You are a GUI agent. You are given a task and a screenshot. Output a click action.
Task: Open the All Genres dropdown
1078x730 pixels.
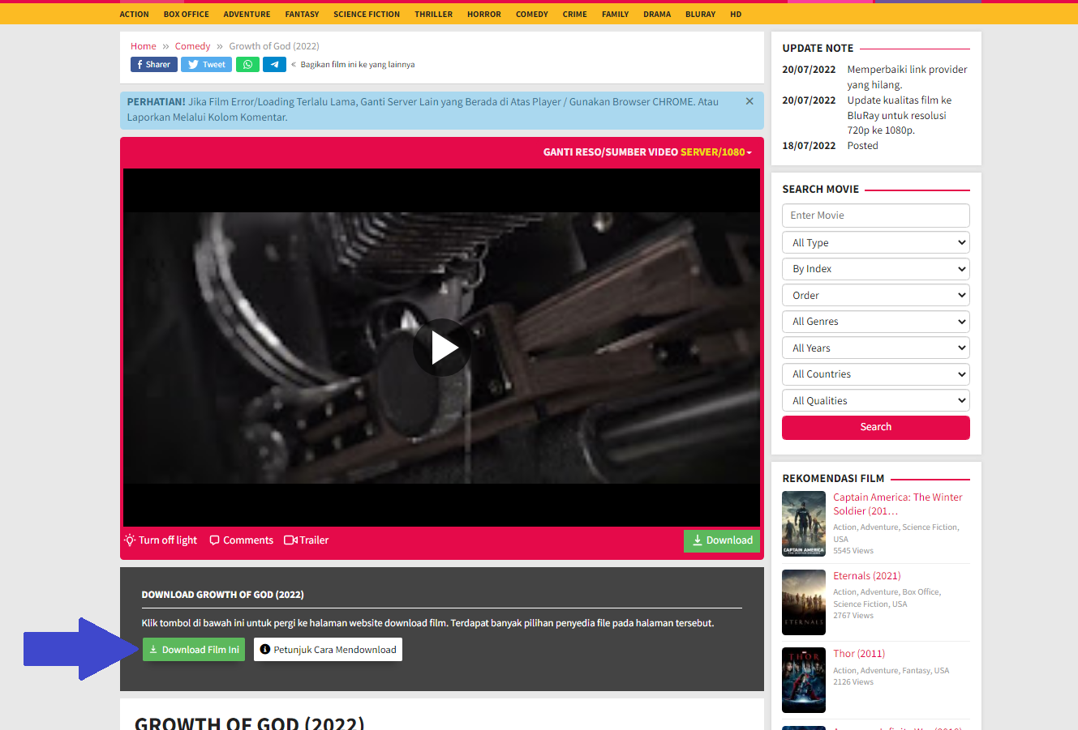tap(876, 322)
